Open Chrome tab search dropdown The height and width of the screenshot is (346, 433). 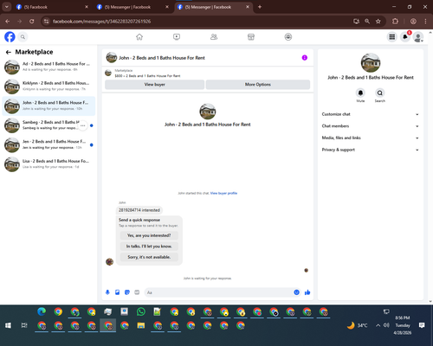click(x=7, y=7)
